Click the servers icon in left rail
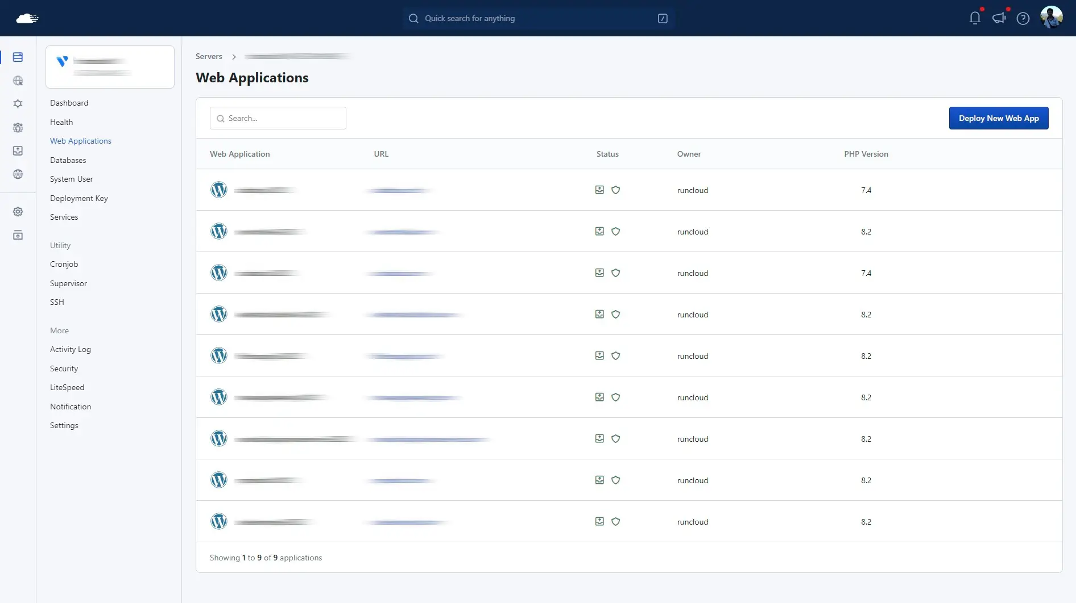Screen dimensions: 1076x603 point(18,57)
